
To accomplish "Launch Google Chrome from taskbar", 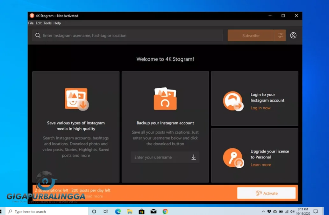I will pyautogui.click(x=165, y=212).
